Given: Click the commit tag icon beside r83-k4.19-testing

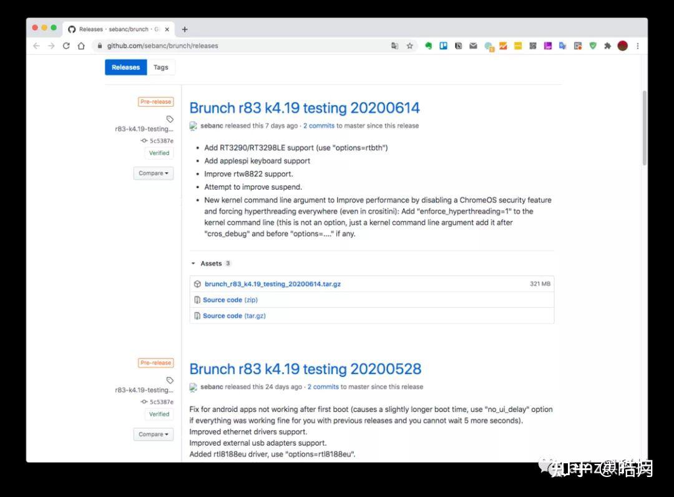Looking at the screenshot, I should [170, 118].
